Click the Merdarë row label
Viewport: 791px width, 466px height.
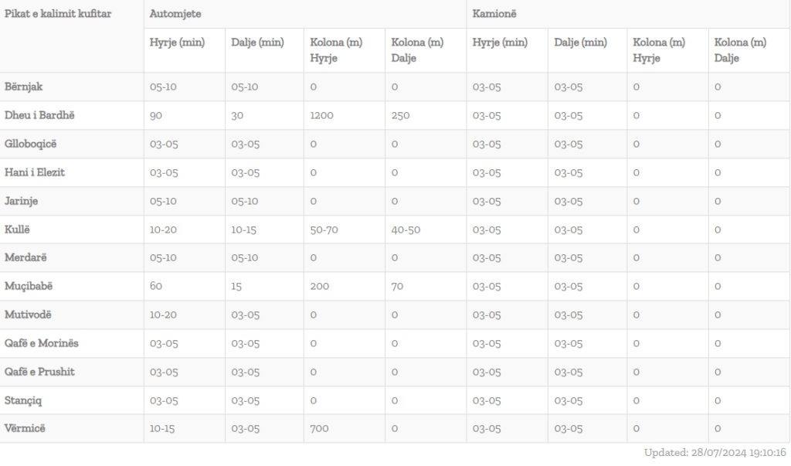click(x=25, y=257)
